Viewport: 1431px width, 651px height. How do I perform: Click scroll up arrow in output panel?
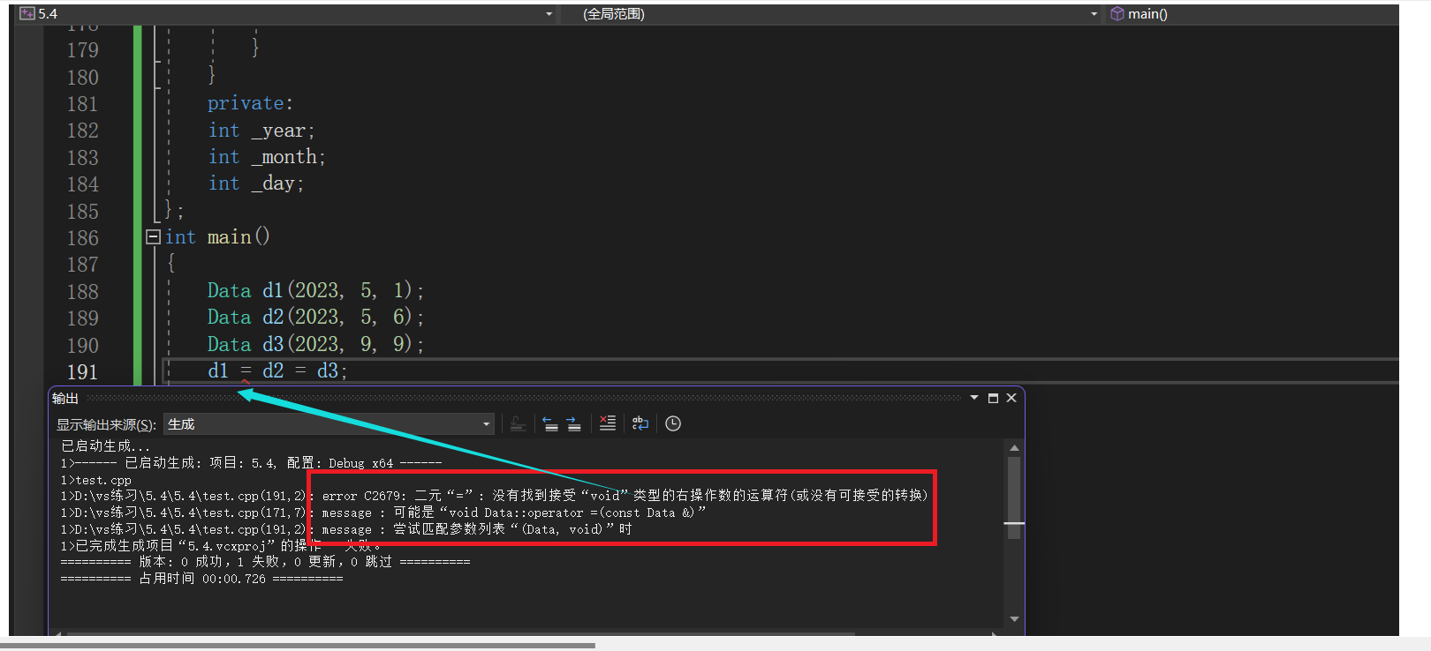1014,448
